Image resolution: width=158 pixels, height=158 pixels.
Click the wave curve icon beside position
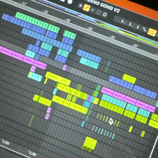pyautogui.click(x=144, y=29)
